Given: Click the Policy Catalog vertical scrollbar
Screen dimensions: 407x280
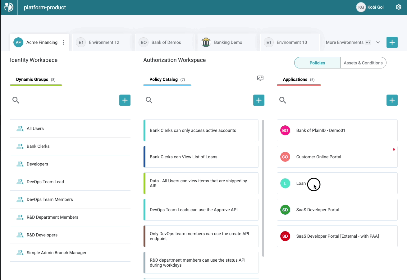Looking at the screenshot, I should click(263, 188).
